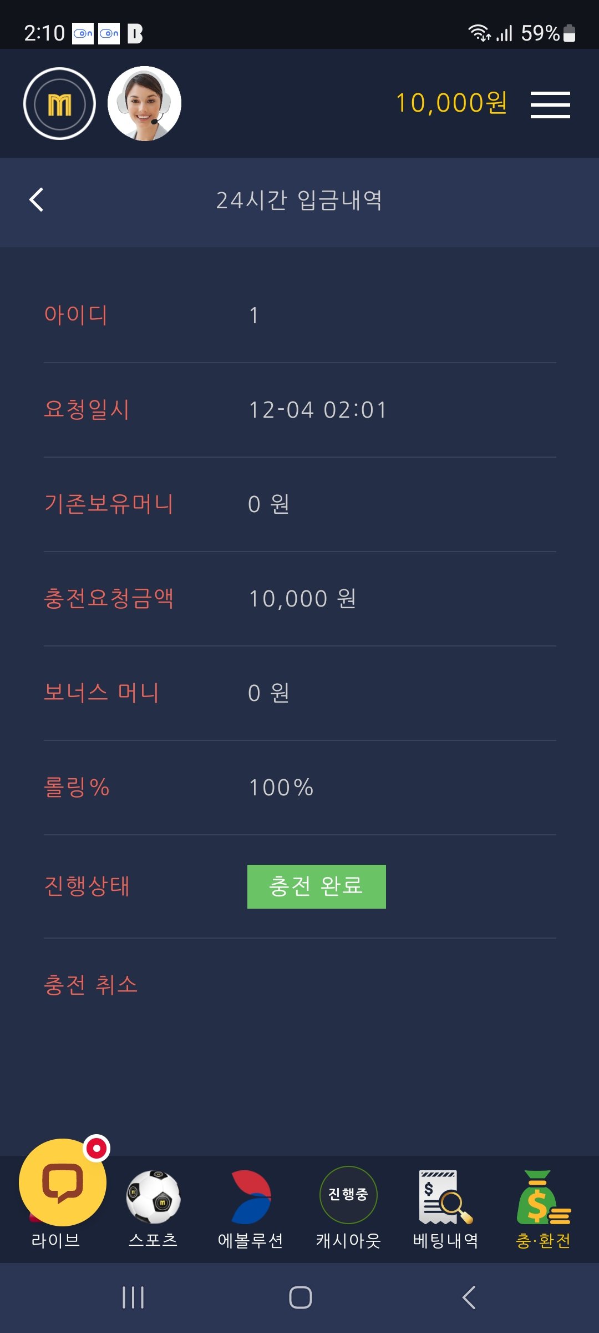This screenshot has height=1333, width=599.
Task: Open the hamburger menu
Action: [x=550, y=105]
